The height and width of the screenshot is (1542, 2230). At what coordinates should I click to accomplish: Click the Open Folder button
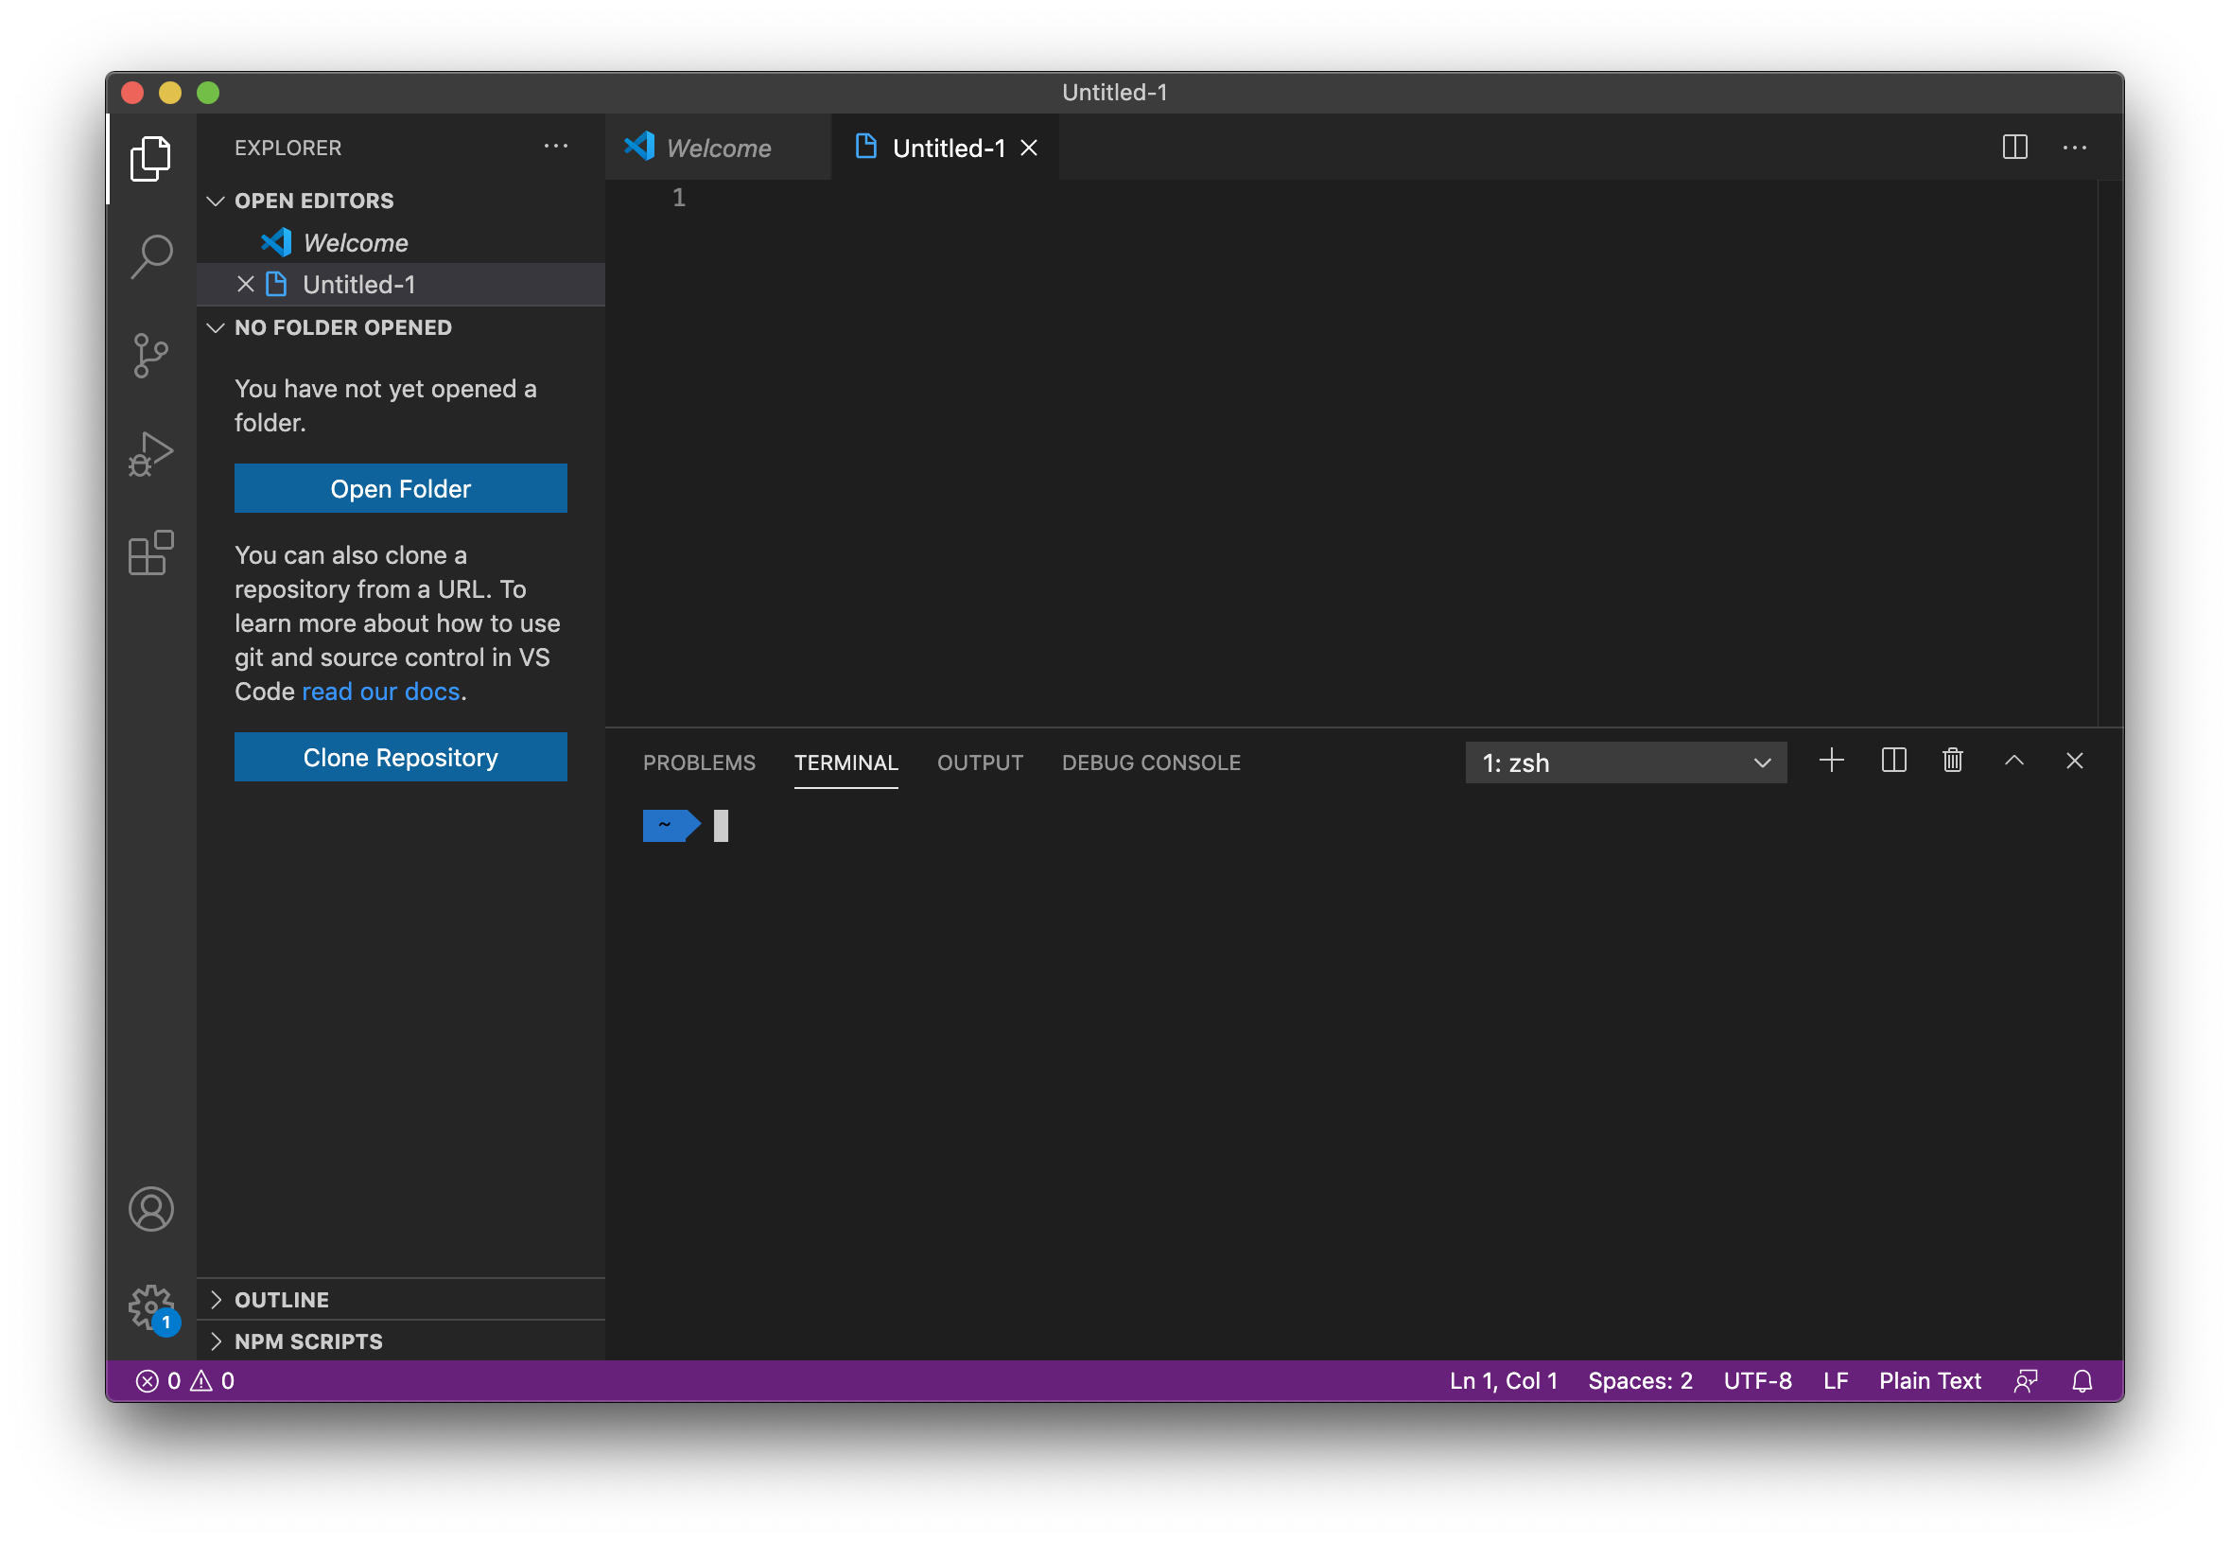[x=400, y=489]
